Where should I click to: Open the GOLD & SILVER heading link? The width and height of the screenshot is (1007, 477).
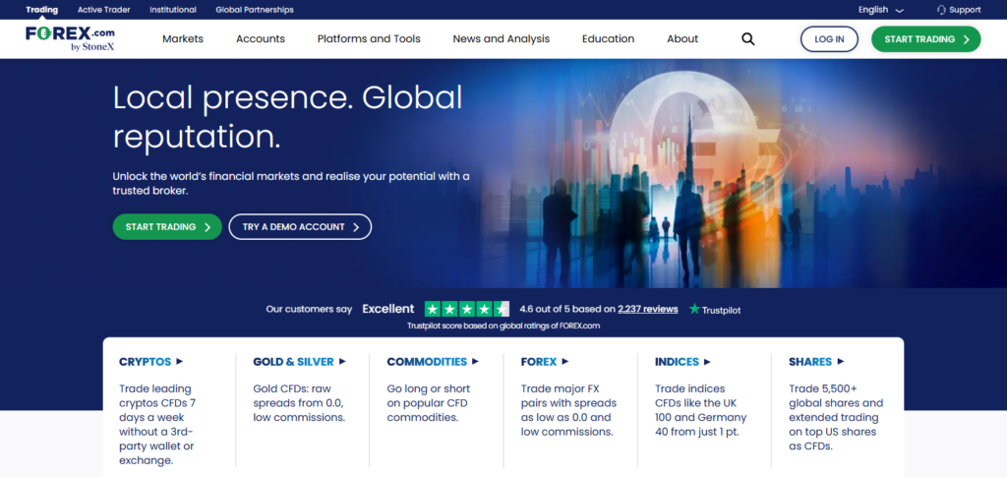(293, 362)
